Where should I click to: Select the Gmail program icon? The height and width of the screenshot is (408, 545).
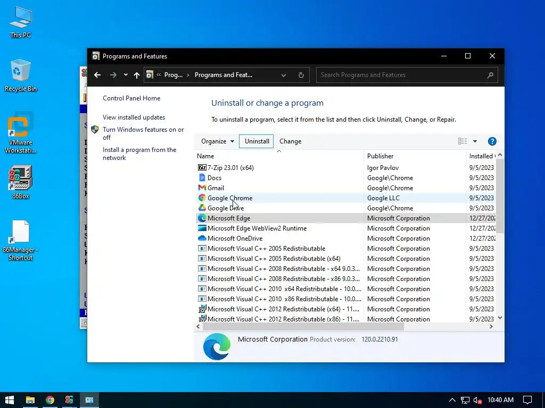coord(202,188)
